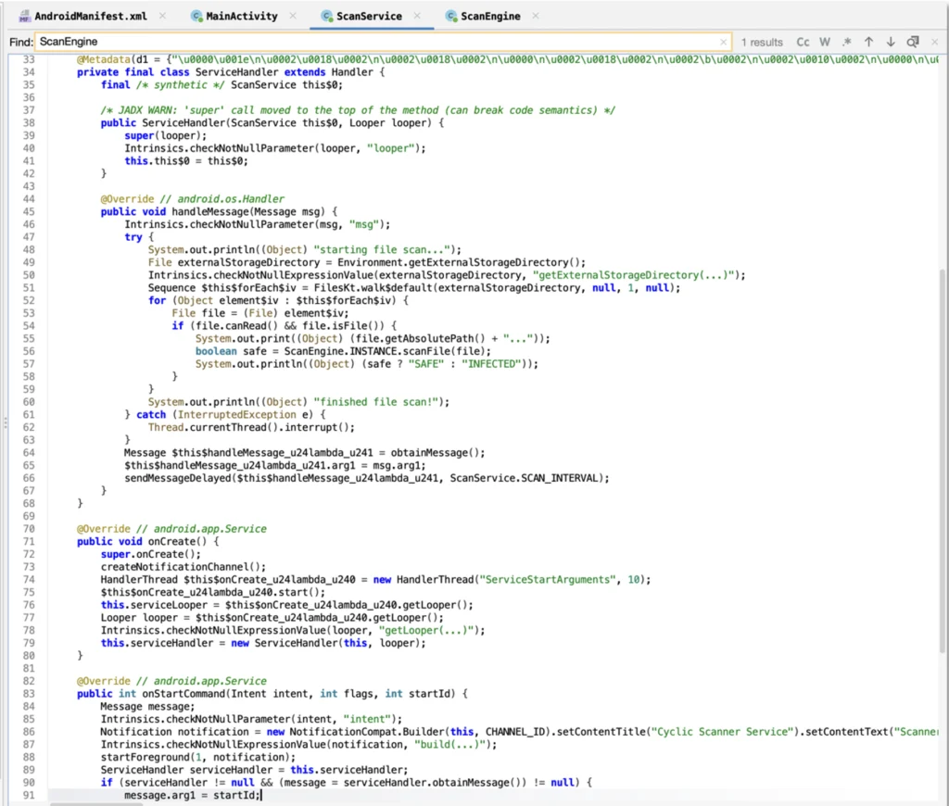Click the find-all-occurrences magnifier icon
949x806 pixels.
(913, 42)
